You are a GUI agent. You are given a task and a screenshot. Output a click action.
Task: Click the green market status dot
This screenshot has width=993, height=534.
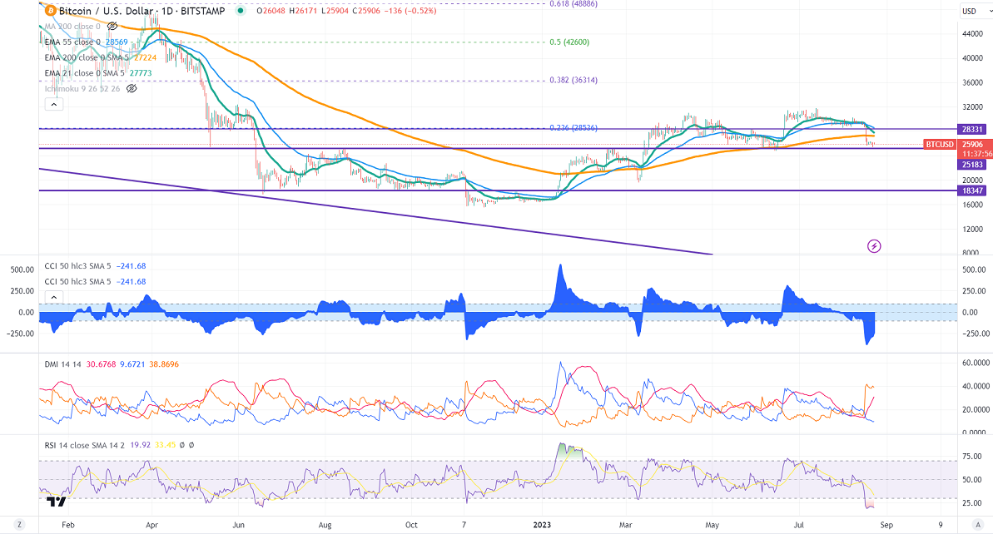[241, 11]
